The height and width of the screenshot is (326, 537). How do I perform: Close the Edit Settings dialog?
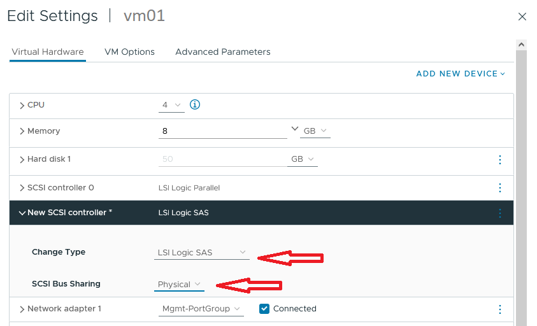point(522,17)
